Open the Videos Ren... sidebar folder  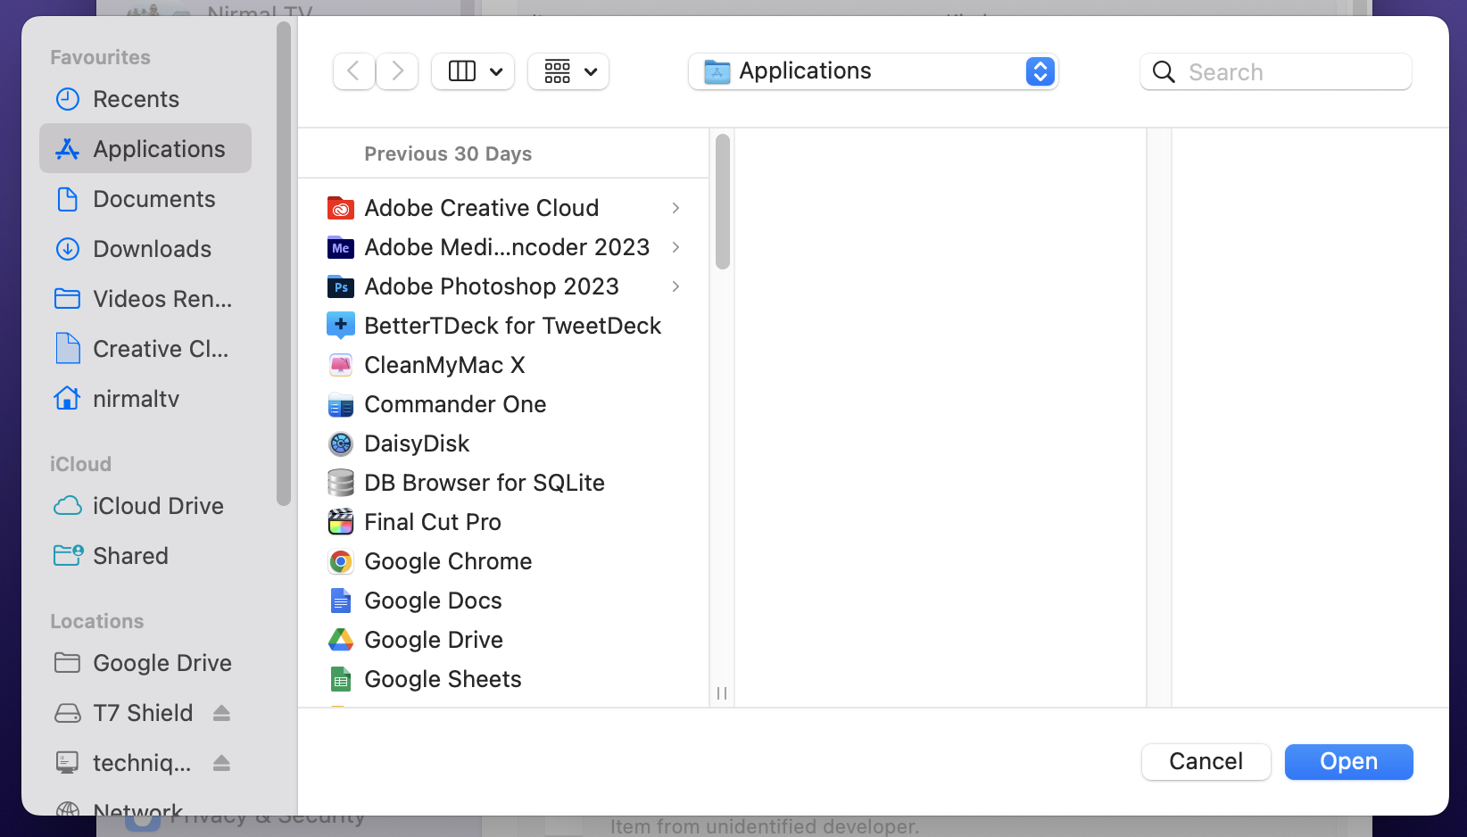point(145,299)
